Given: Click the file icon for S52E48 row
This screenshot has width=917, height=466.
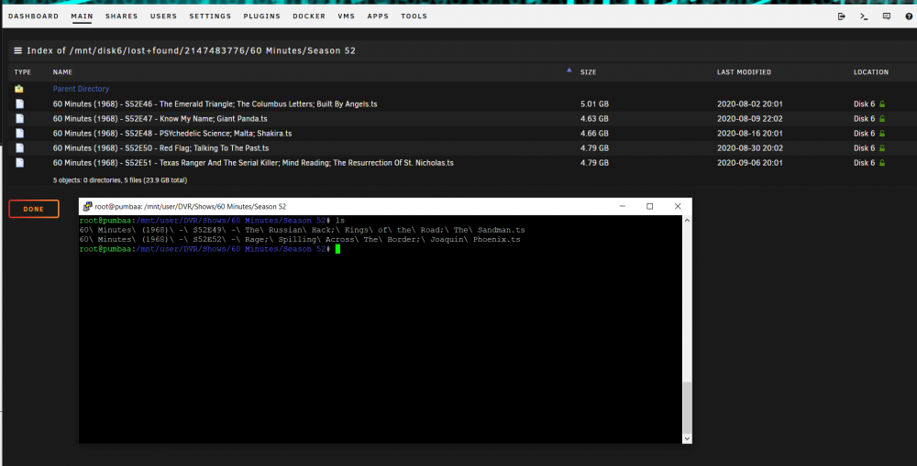Looking at the screenshot, I should 20,133.
